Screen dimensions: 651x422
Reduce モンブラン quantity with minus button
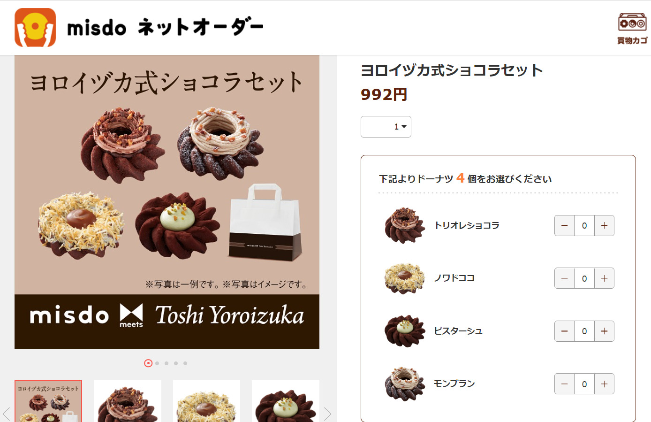[x=564, y=384]
